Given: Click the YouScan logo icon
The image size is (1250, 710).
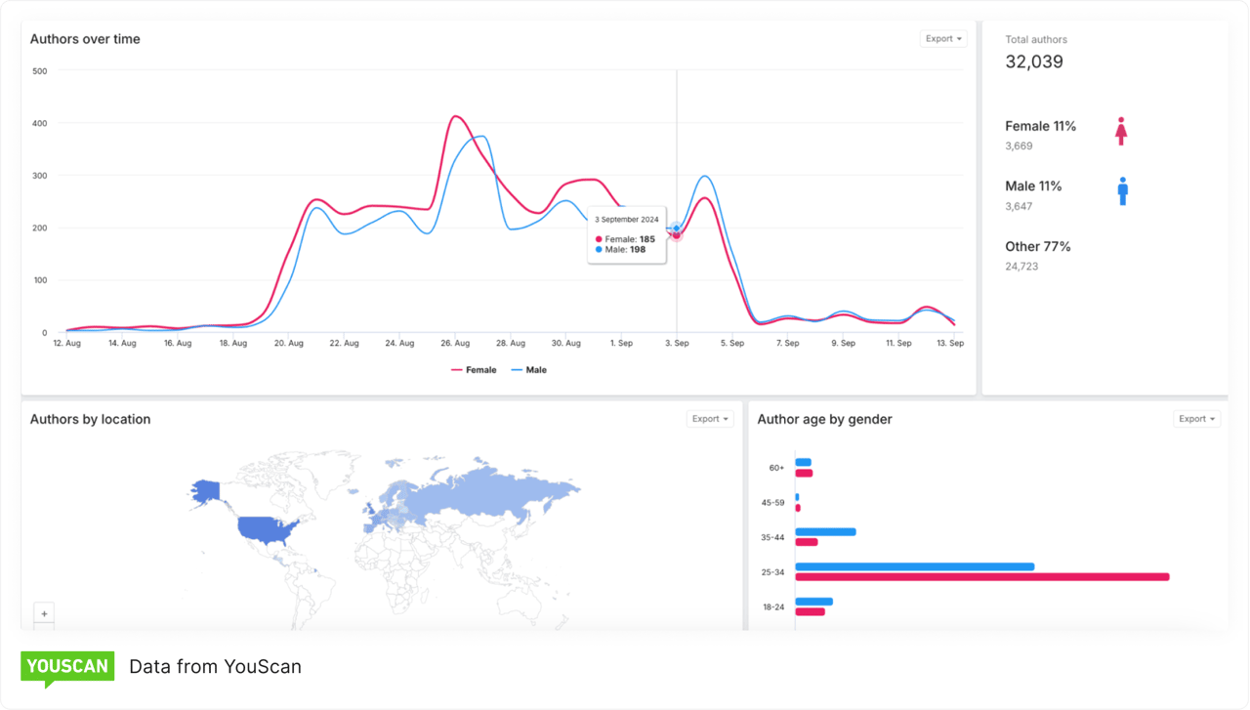Looking at the screenshot, I should click(x=66, y=666).
